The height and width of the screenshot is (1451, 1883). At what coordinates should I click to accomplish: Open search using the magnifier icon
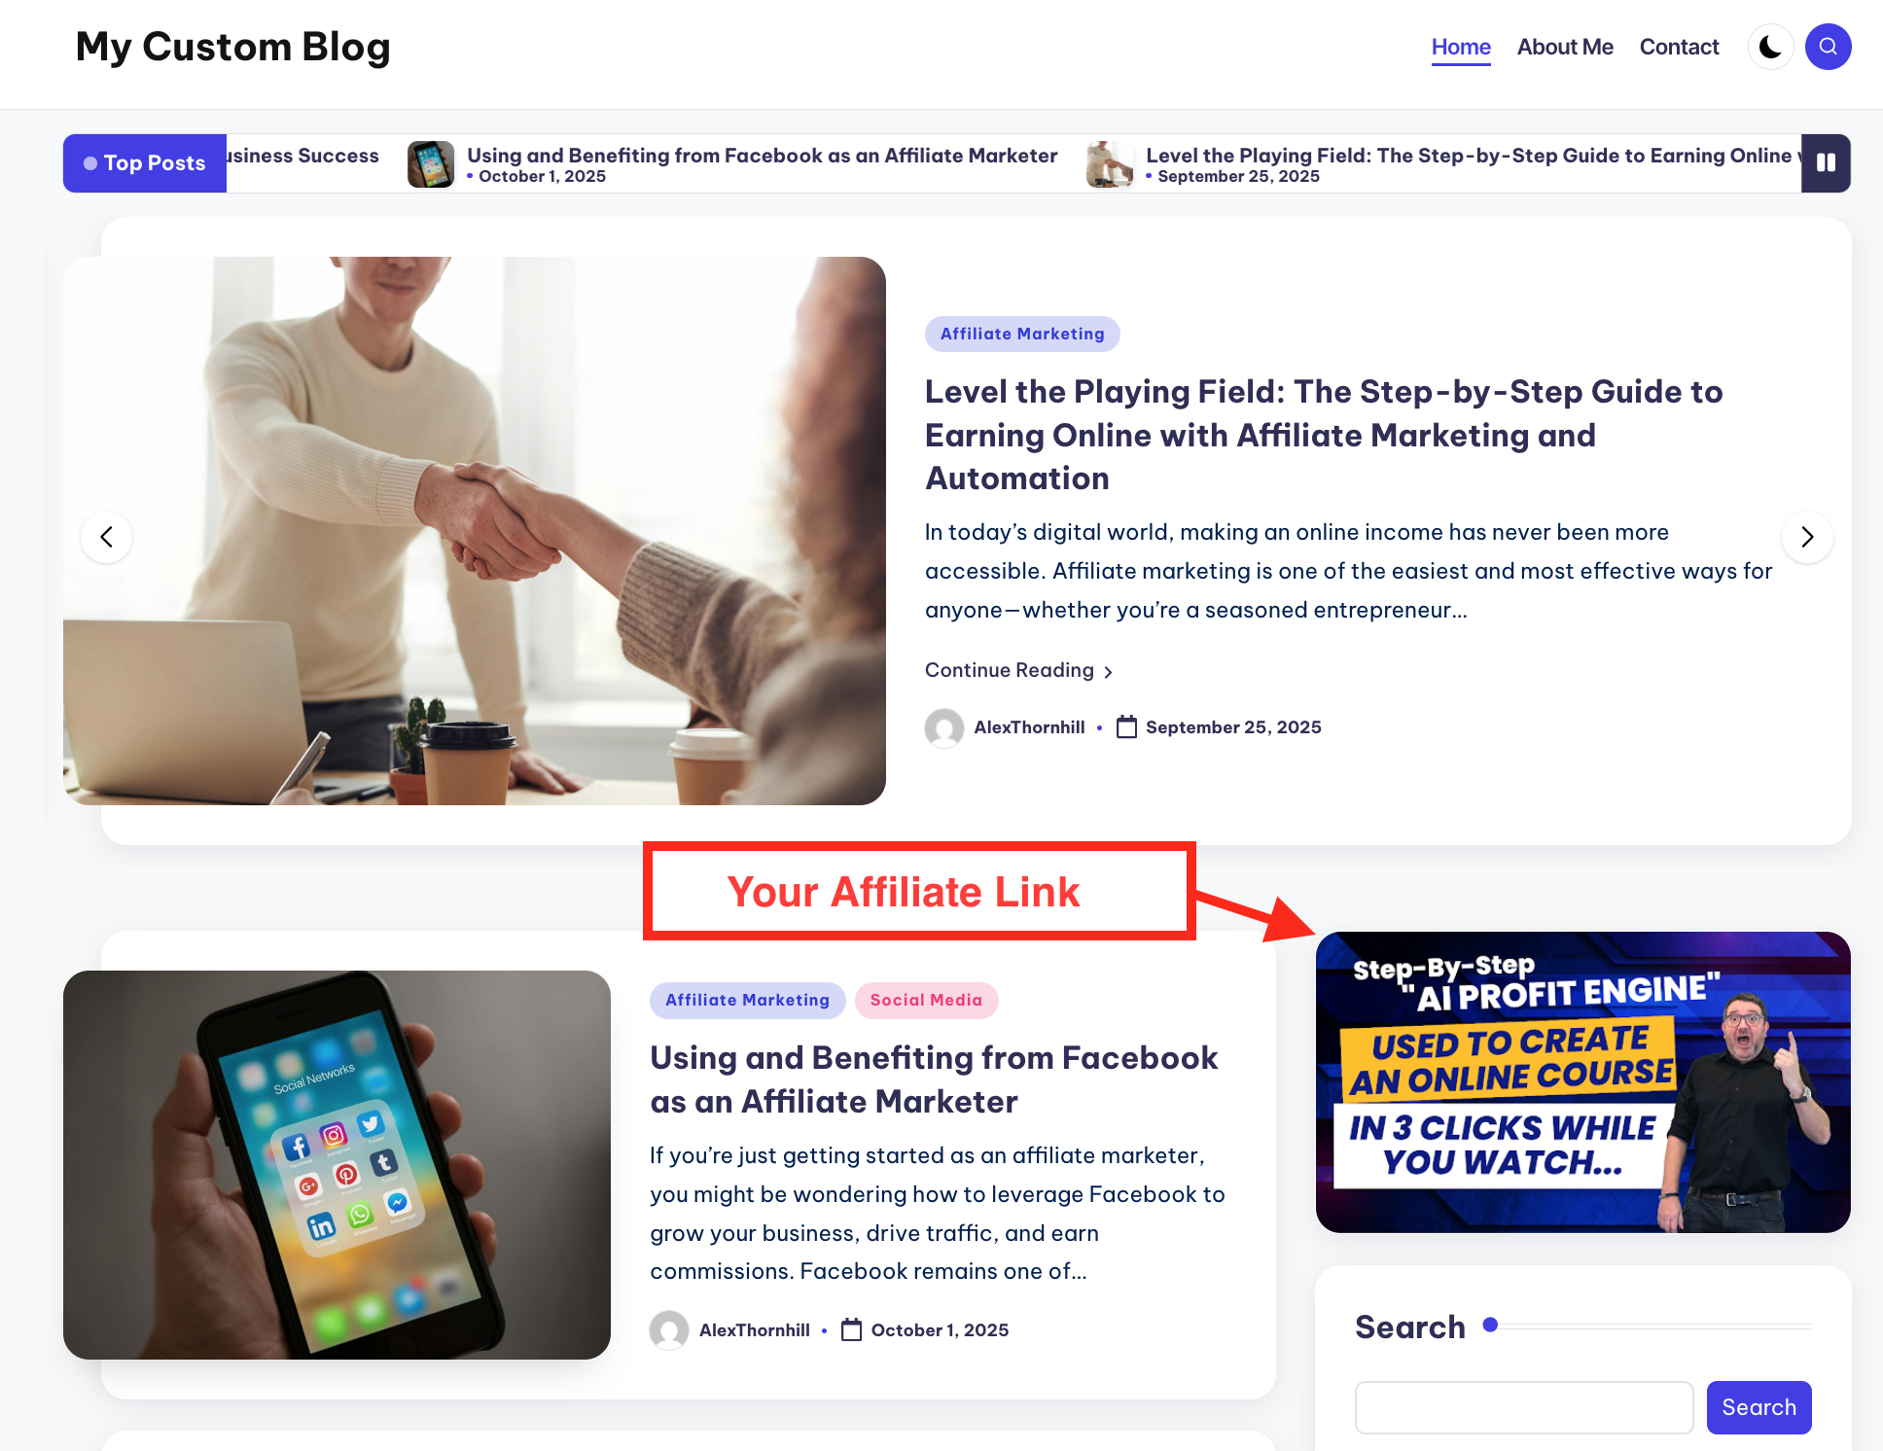pyautogui.click(x=1828, y=47)
